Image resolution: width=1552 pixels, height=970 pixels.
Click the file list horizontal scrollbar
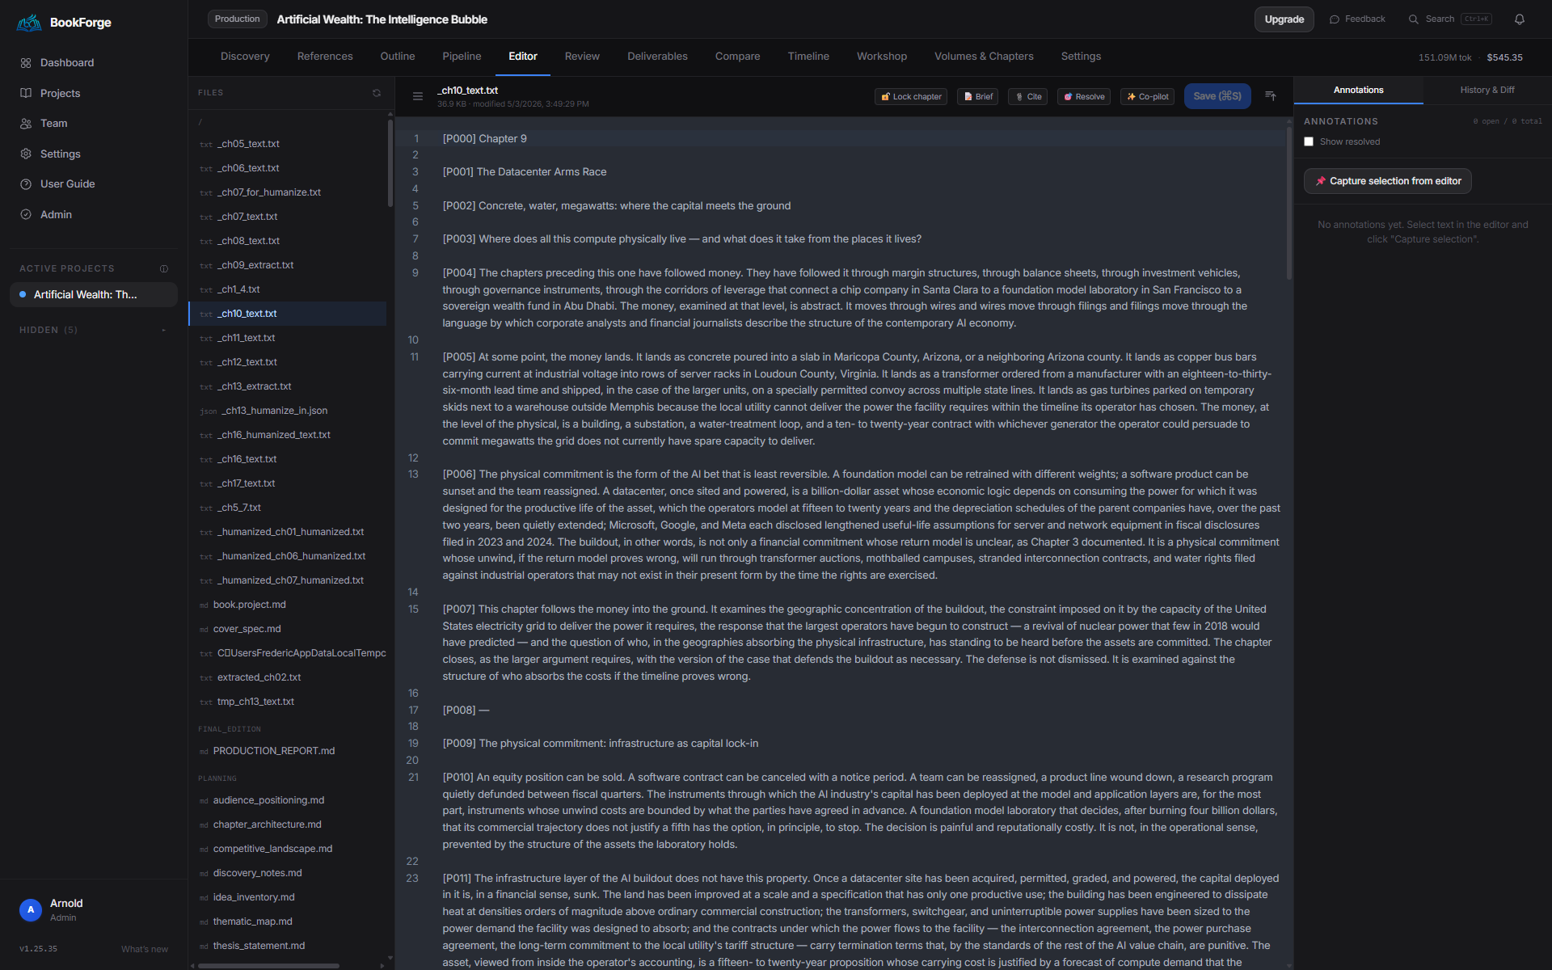point(269,965)
